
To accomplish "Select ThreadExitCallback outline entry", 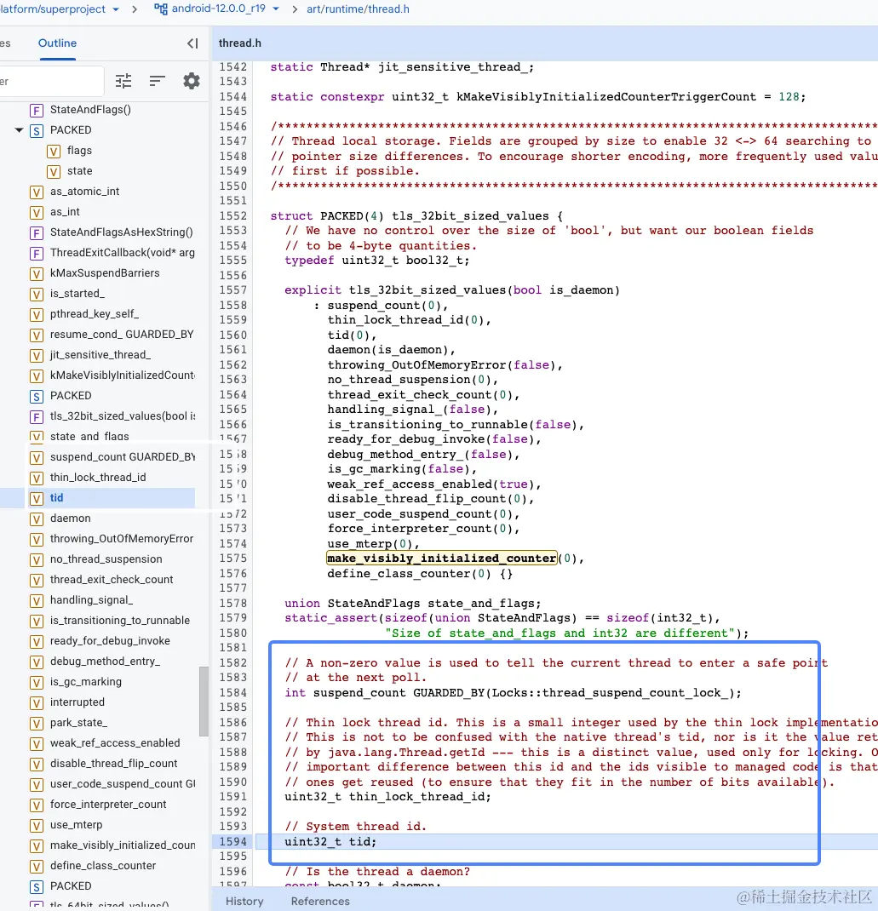I will (123, 252).
